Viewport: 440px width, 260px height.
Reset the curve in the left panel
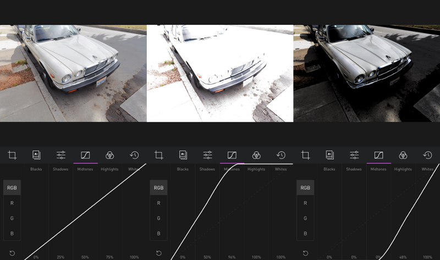pyautogui.click(x=12, y=253)
